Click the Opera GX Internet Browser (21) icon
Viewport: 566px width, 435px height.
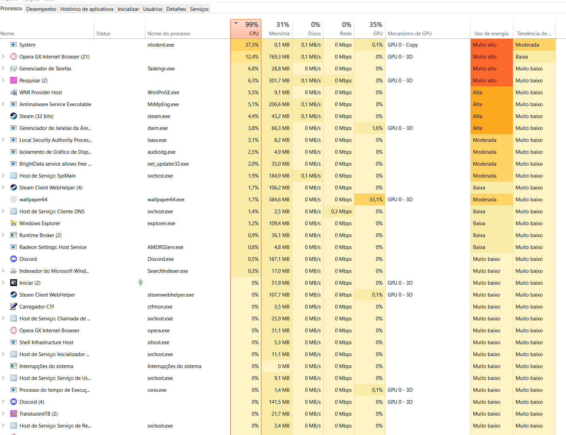tap(14, 57)
